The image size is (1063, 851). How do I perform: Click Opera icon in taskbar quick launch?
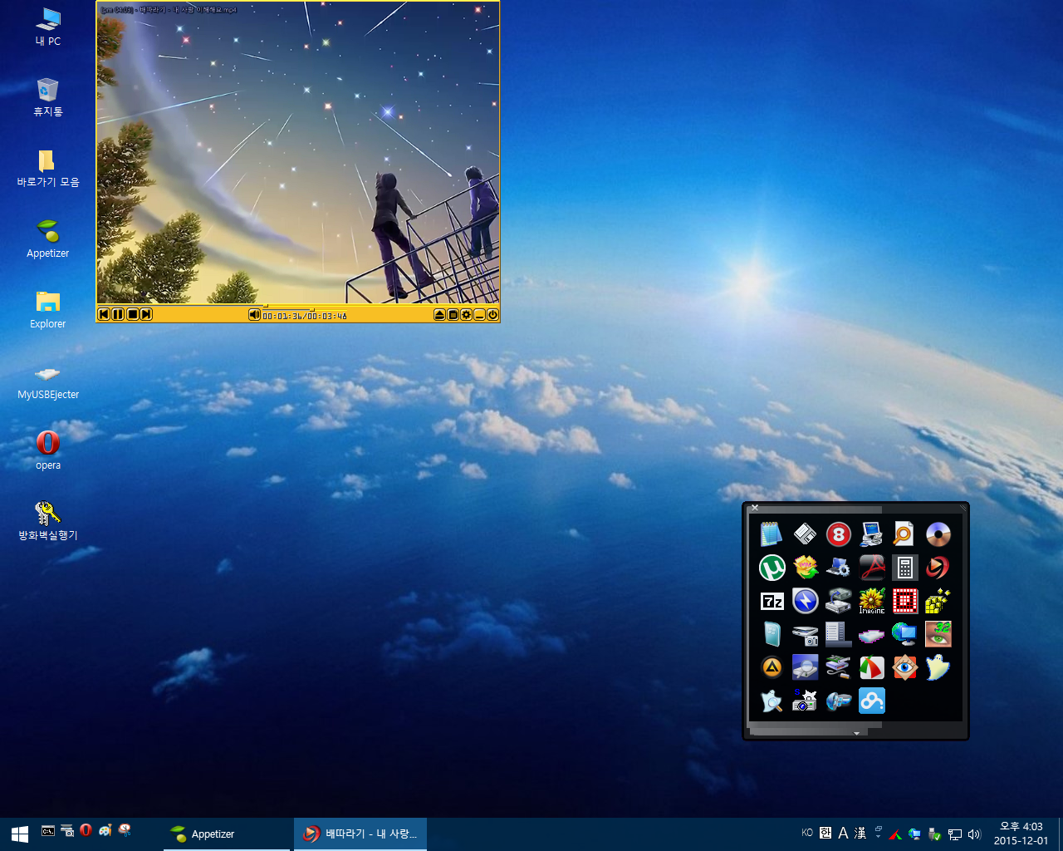(86, 830)
